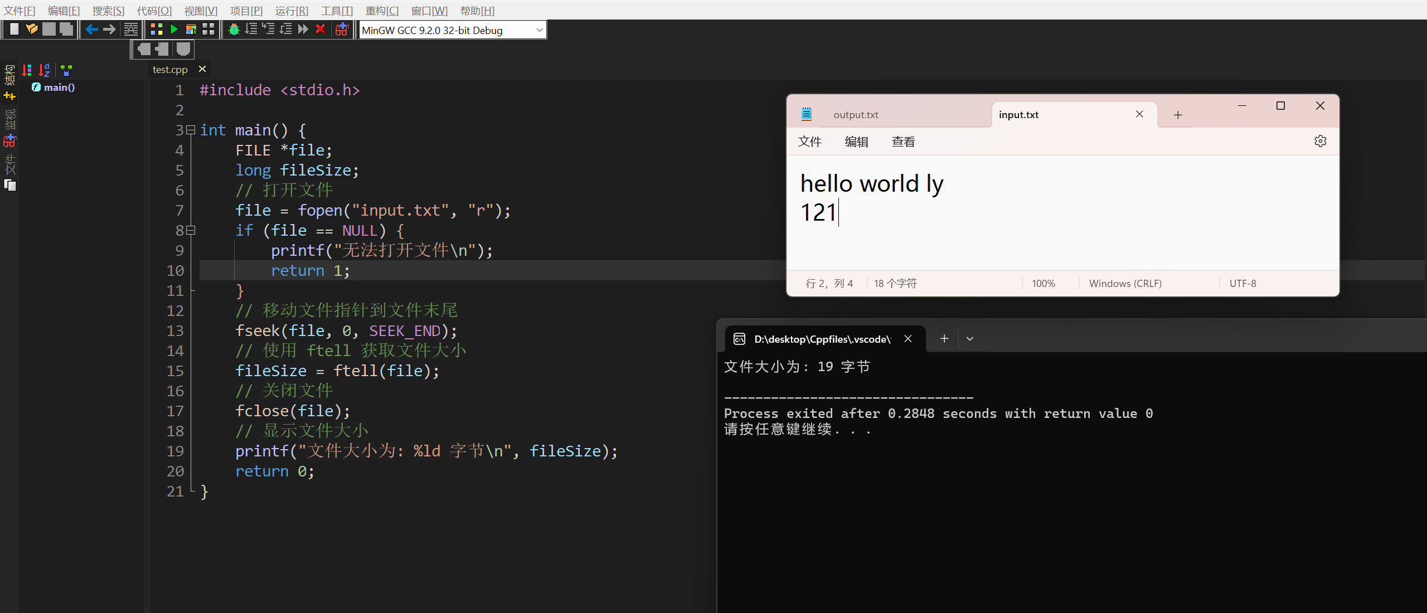Viewport: 1427px width, 613px height.
Task: Click the second grey bookmark-shaped toolbar icon
Action: 162,49
